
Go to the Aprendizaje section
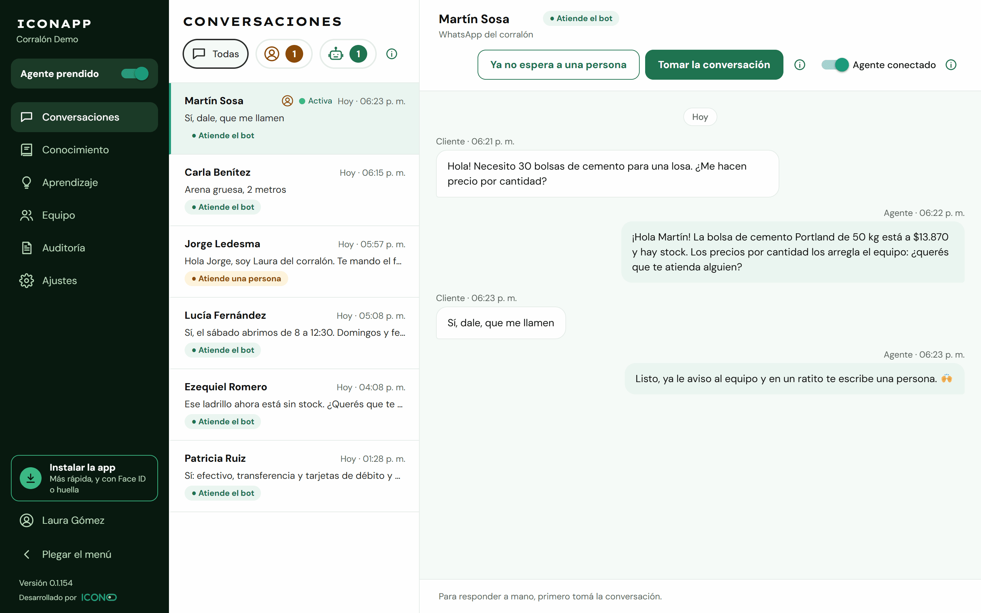84,183
